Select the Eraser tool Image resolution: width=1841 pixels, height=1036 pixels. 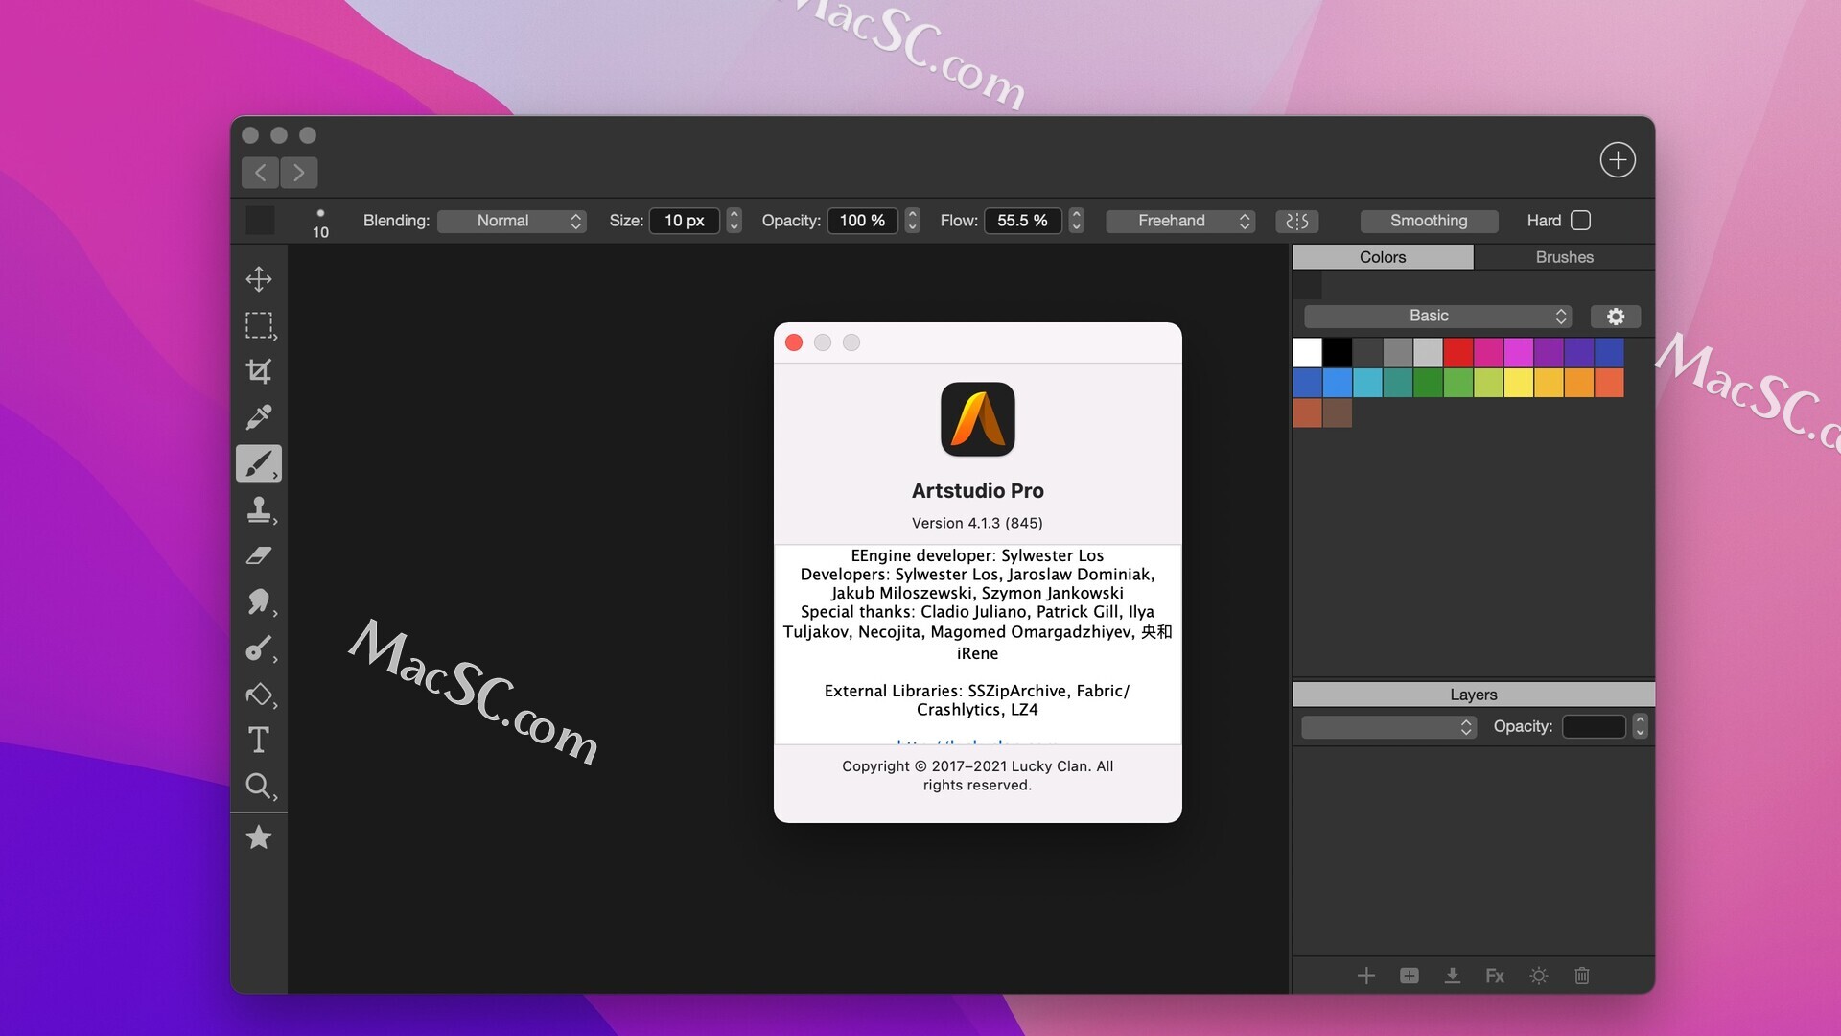pos(259,555)
